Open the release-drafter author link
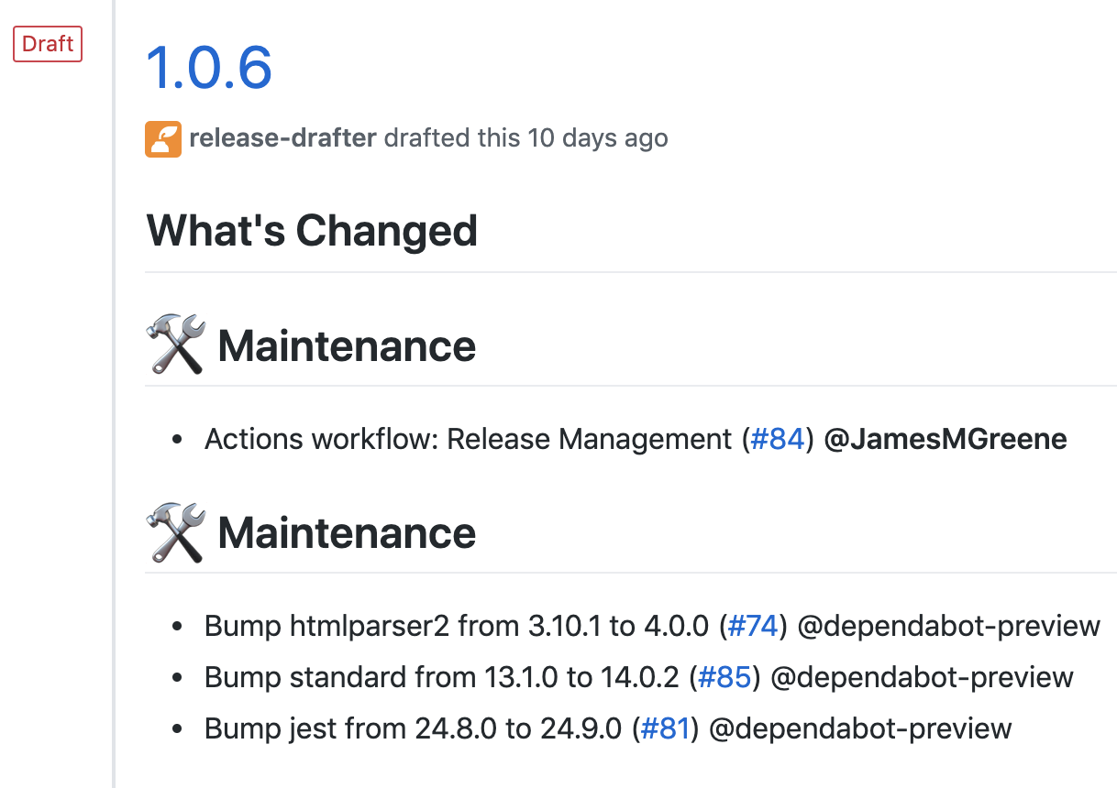 (282, 138)
